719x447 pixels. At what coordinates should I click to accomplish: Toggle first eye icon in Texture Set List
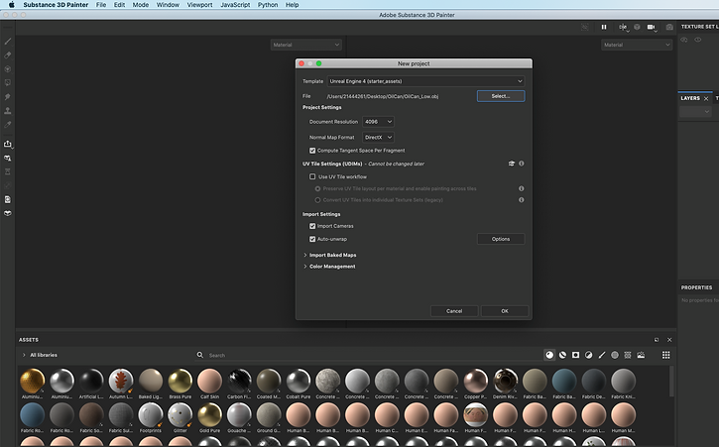(x=684, y=40)
